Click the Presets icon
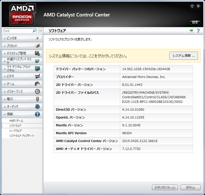The width and height of the screenshot is (205, 195). tap(37, 46)
